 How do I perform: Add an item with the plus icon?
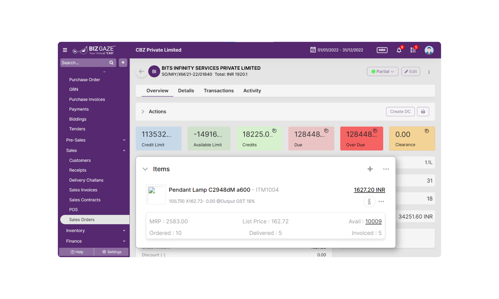[370, 169]
